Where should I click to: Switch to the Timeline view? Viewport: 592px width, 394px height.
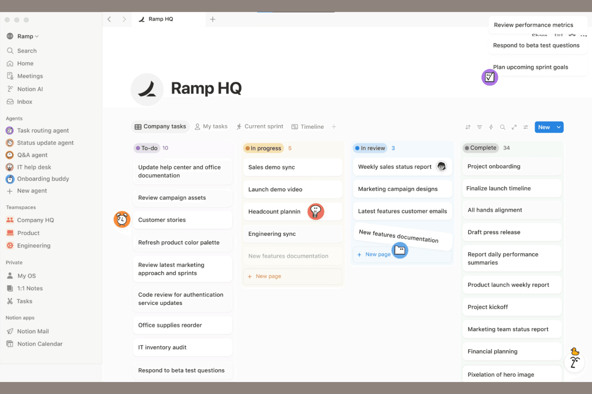[308, 127]
